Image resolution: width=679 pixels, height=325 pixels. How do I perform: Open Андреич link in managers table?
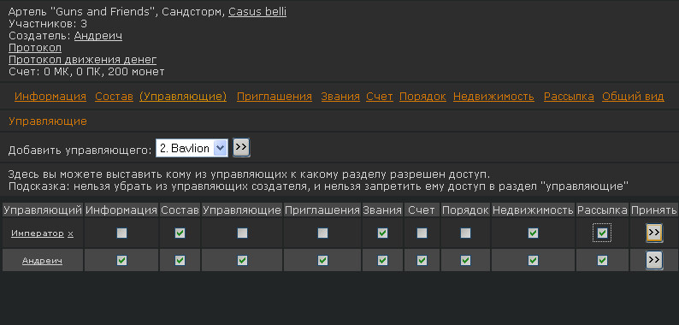click(x=42, y=261)
